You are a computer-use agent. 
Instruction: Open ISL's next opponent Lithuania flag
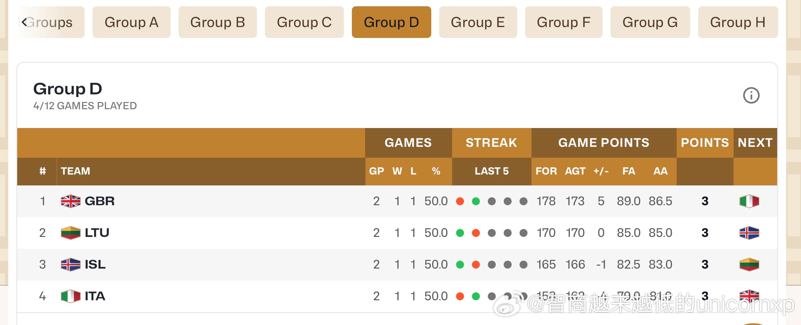(x=749, y=265)
